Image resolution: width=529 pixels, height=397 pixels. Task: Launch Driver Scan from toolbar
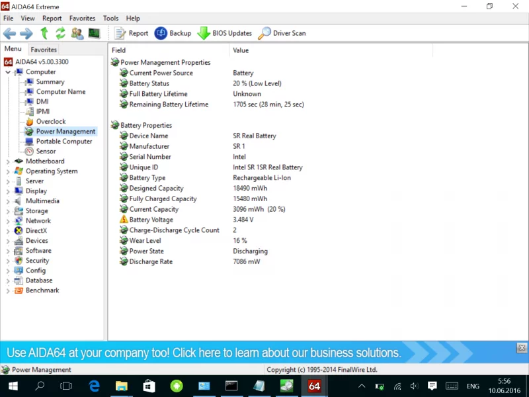282,33
